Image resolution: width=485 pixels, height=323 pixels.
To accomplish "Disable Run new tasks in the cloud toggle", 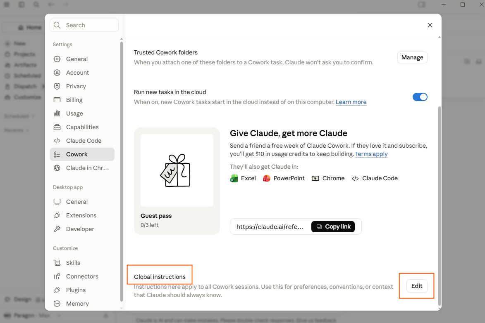I will [x=420, y=97].
